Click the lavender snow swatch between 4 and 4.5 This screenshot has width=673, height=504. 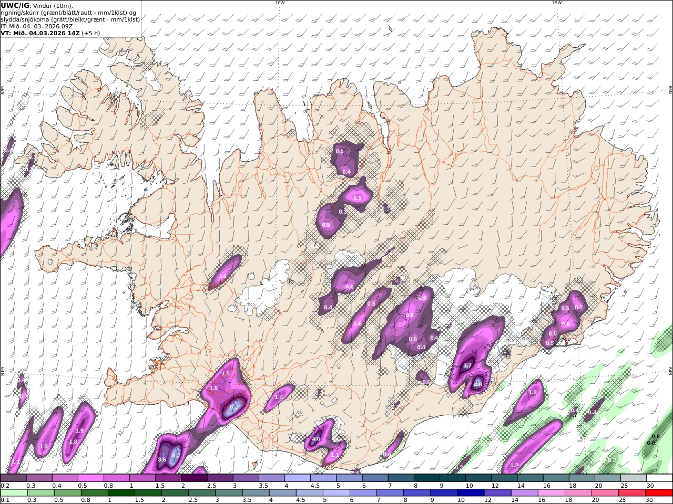[298, 478]
